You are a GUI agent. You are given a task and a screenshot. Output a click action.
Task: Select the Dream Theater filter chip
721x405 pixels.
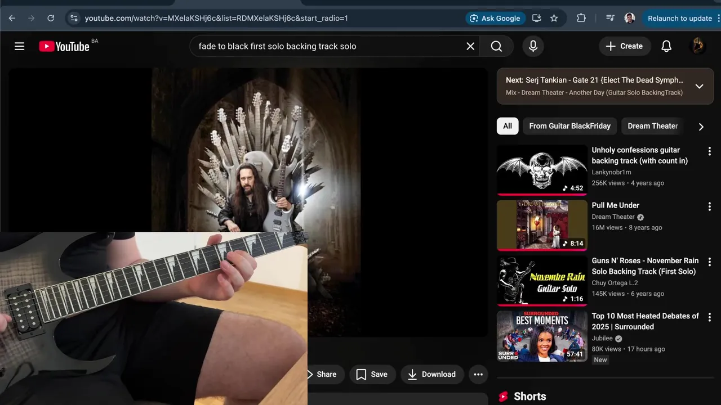click(652, 126)
